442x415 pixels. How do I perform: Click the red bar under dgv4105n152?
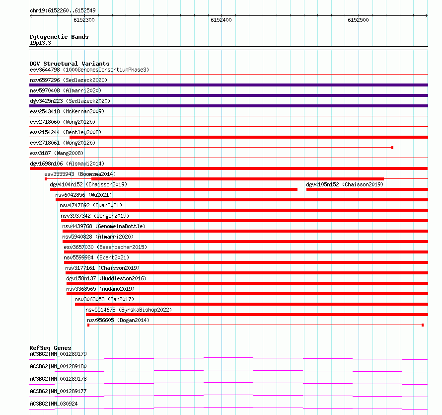368,189
